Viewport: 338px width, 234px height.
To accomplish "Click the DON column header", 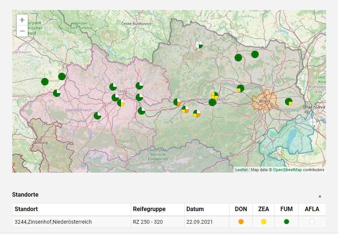I will point(241,209).
